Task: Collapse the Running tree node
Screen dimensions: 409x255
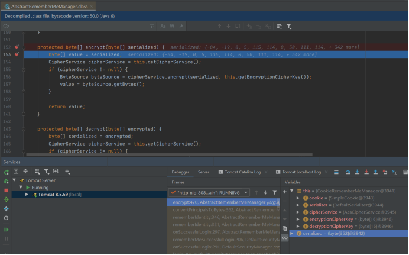Action: pyautogui.click(x=21, y=188)
